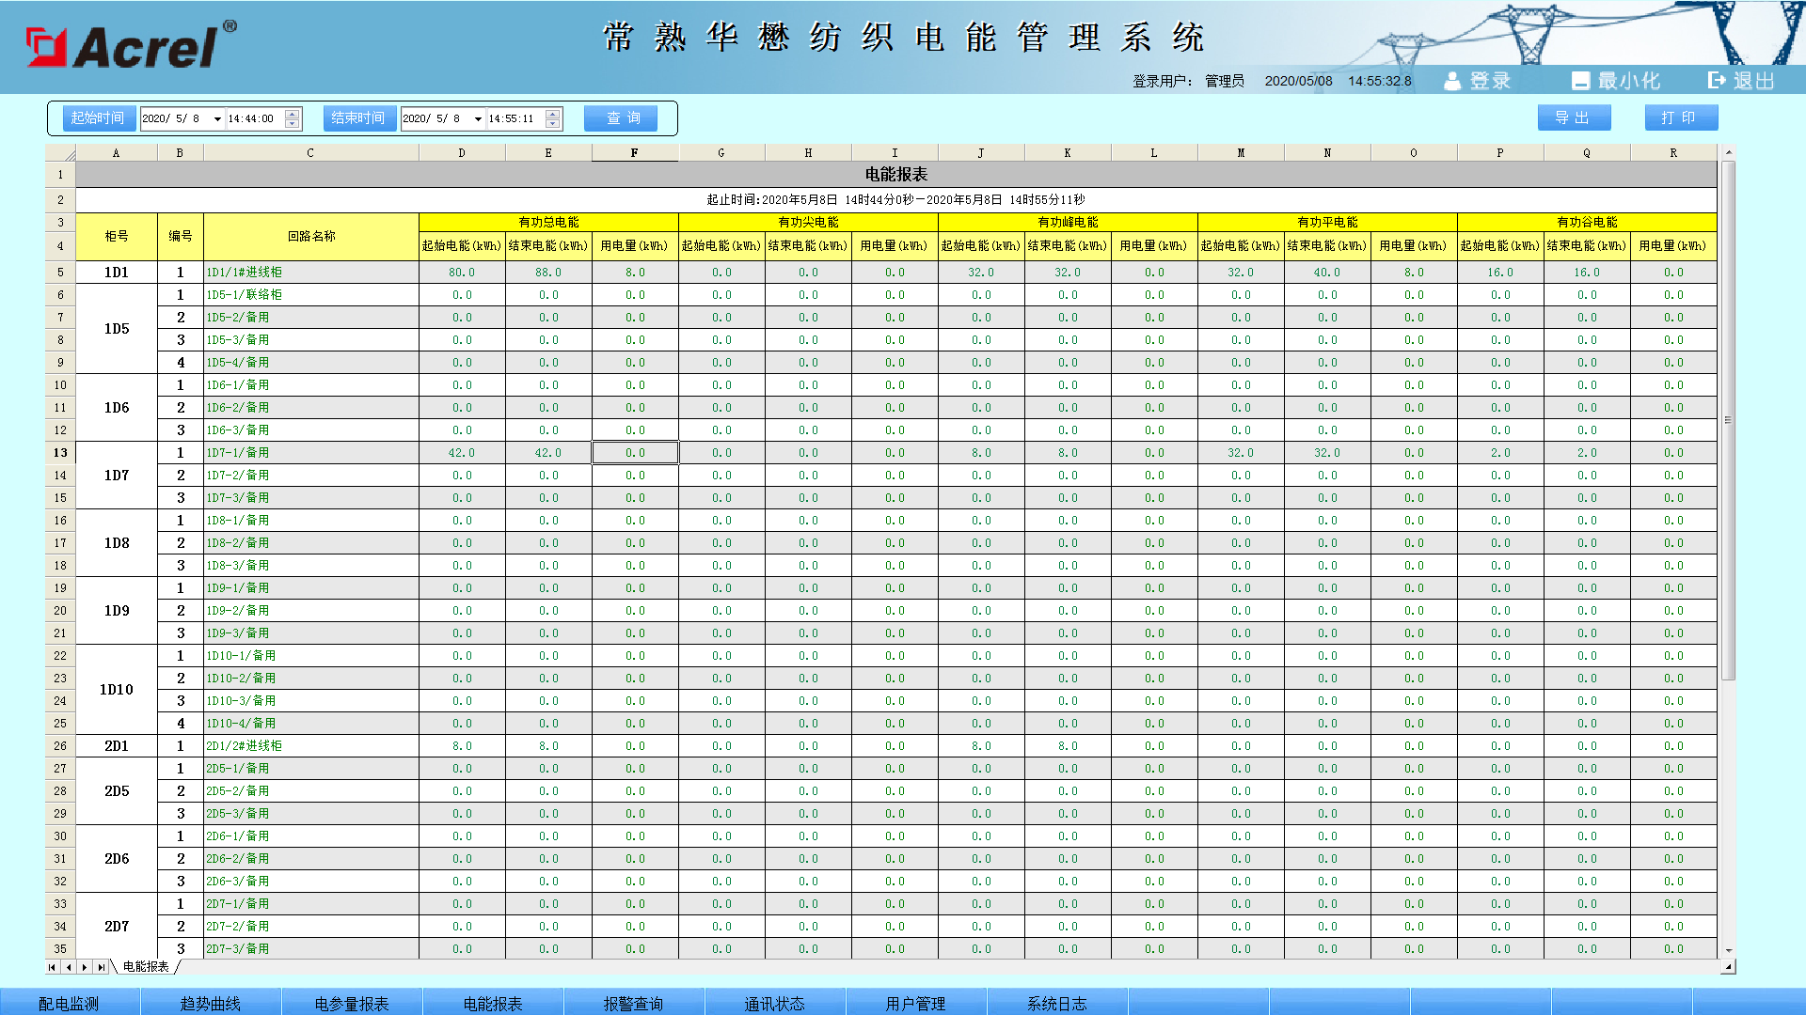Image resolution: width=1806 pixels, height=1015 pixels.
Task: Click the 导出 export button
Action: [x=1575, y=117]
